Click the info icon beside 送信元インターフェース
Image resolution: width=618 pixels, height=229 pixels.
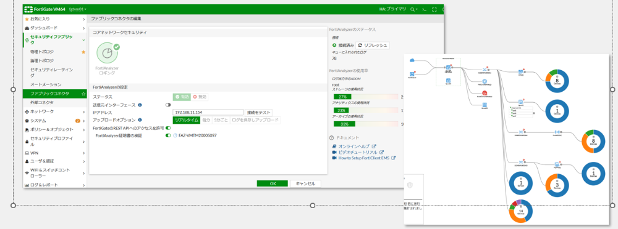click(140, 105)
